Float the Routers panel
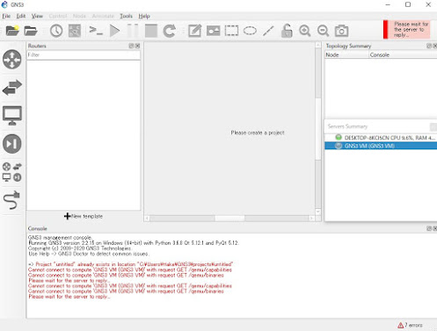The height and width of the screenshot is (331, 437). (x=131, y=46)
